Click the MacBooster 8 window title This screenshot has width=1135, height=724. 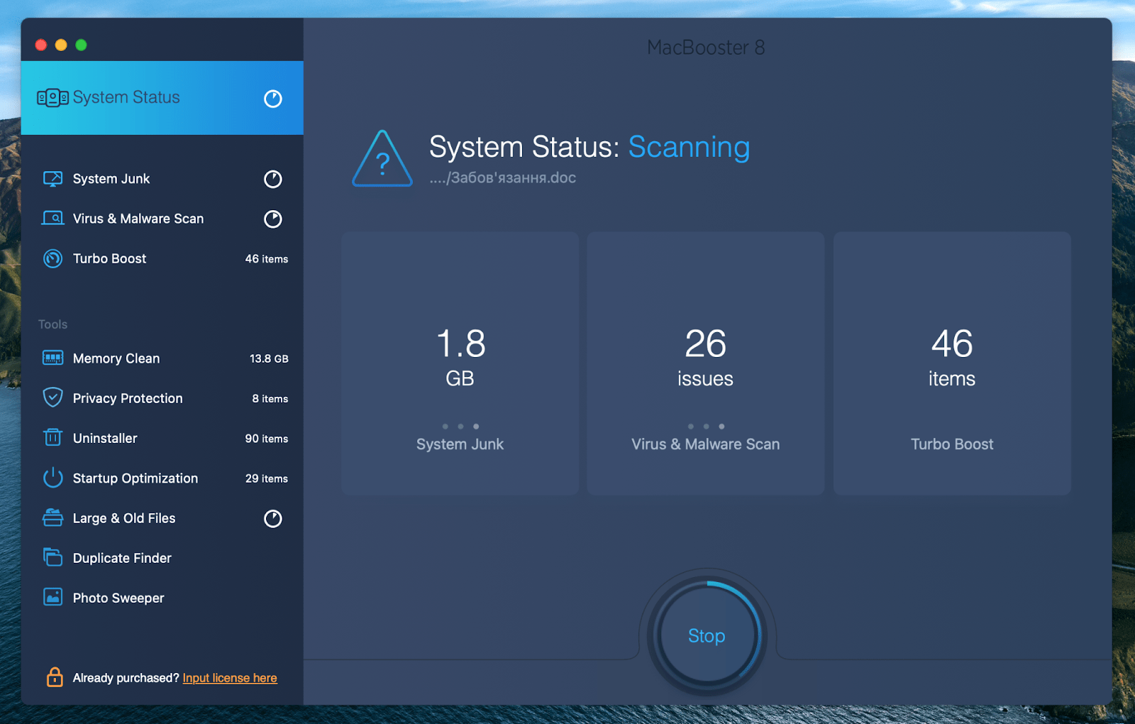click(706, 48)
